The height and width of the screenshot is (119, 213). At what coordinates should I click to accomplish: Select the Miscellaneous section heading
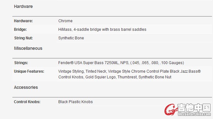click(x=28, y=48)
